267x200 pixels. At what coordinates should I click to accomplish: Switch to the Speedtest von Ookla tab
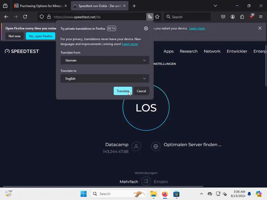pyautogui.click(x=100, y=6)
